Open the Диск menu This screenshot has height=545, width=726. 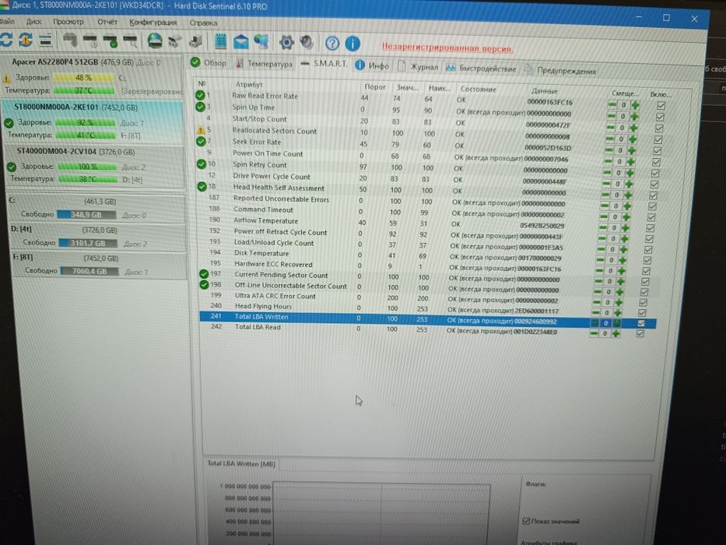(33, 21)
